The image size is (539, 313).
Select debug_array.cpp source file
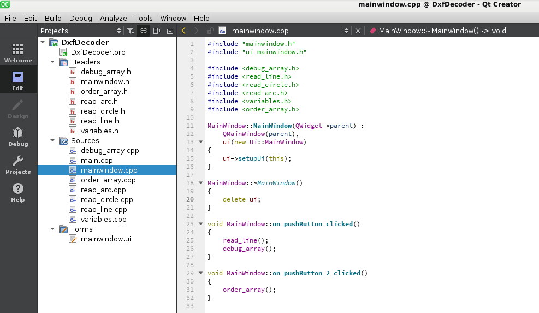click(110, 150)
